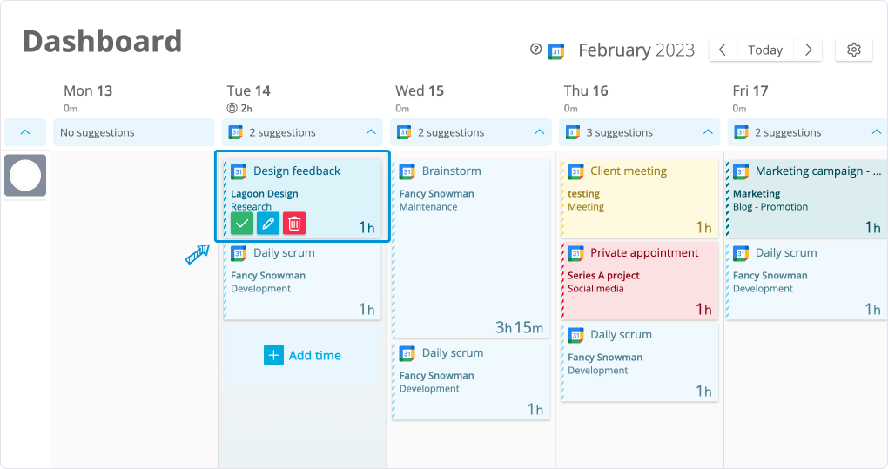Select the Tue 14 day header
This screenshot has width=888, height=469.
click(x=248, y=90)
